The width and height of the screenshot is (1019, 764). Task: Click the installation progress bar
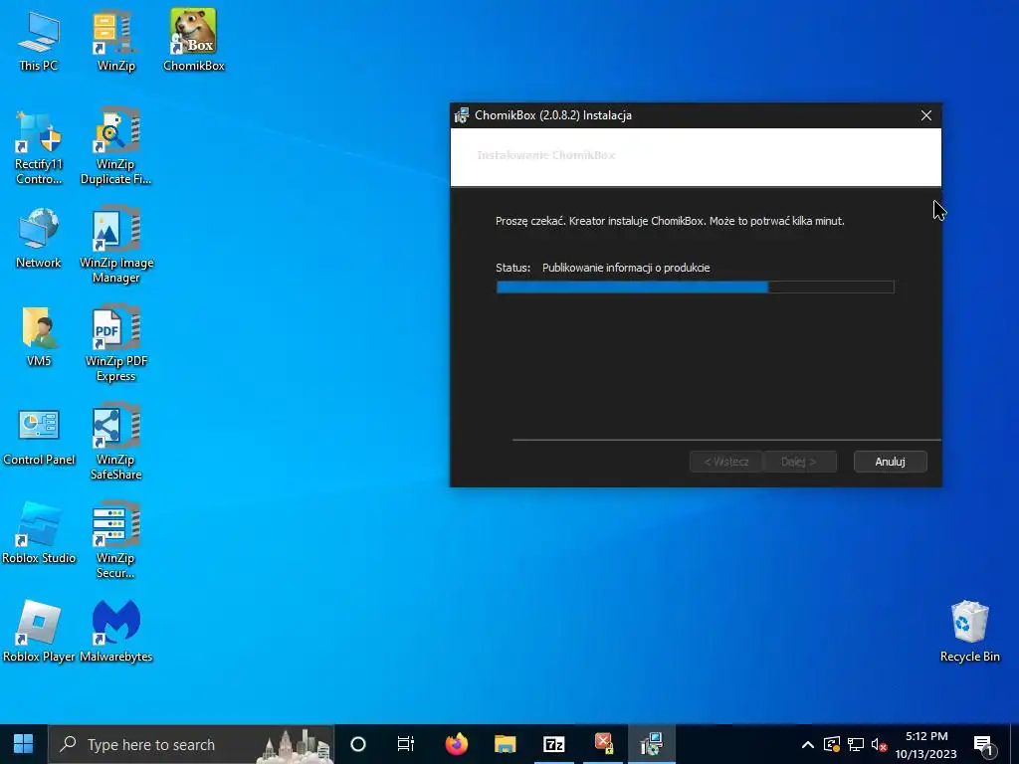pyautogui.click(x=695, y=287)
